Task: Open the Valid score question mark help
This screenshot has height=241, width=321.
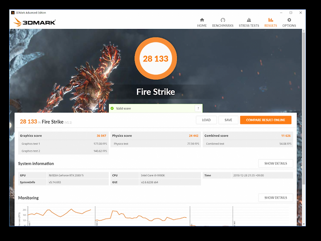Action: coord(198,108)
